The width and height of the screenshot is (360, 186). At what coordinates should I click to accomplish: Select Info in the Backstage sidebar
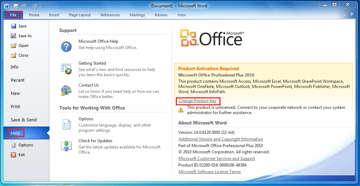(x=27, y=67)
